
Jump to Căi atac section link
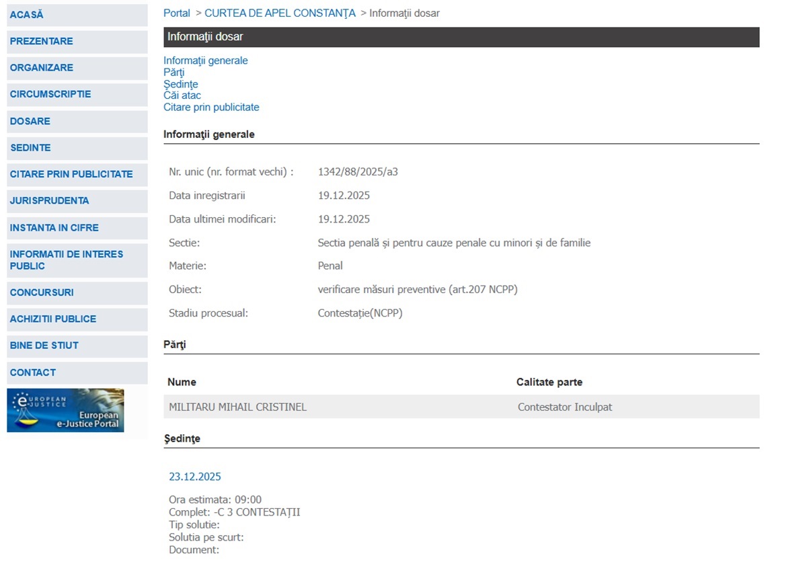182,95
